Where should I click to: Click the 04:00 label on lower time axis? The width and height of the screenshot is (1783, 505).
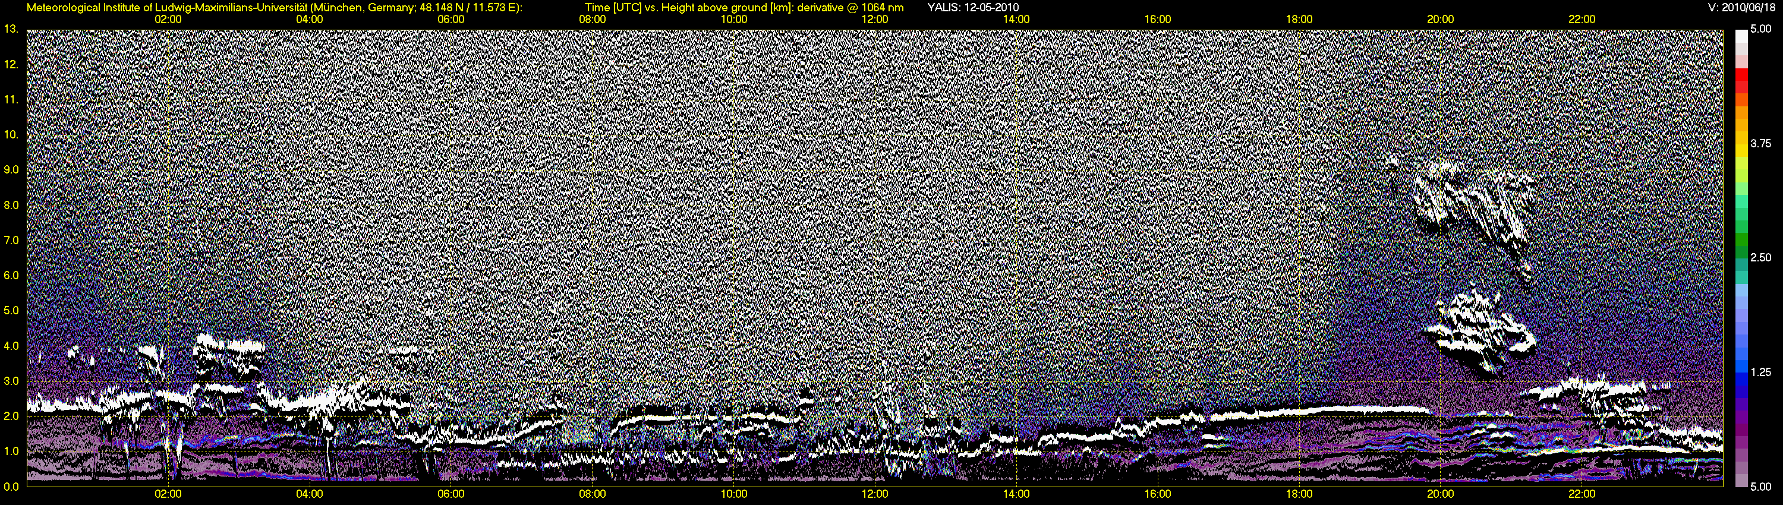pos(310,494)
